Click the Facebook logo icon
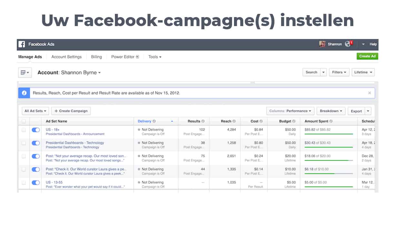The image size is (395, 232). [x=22, y=44]
